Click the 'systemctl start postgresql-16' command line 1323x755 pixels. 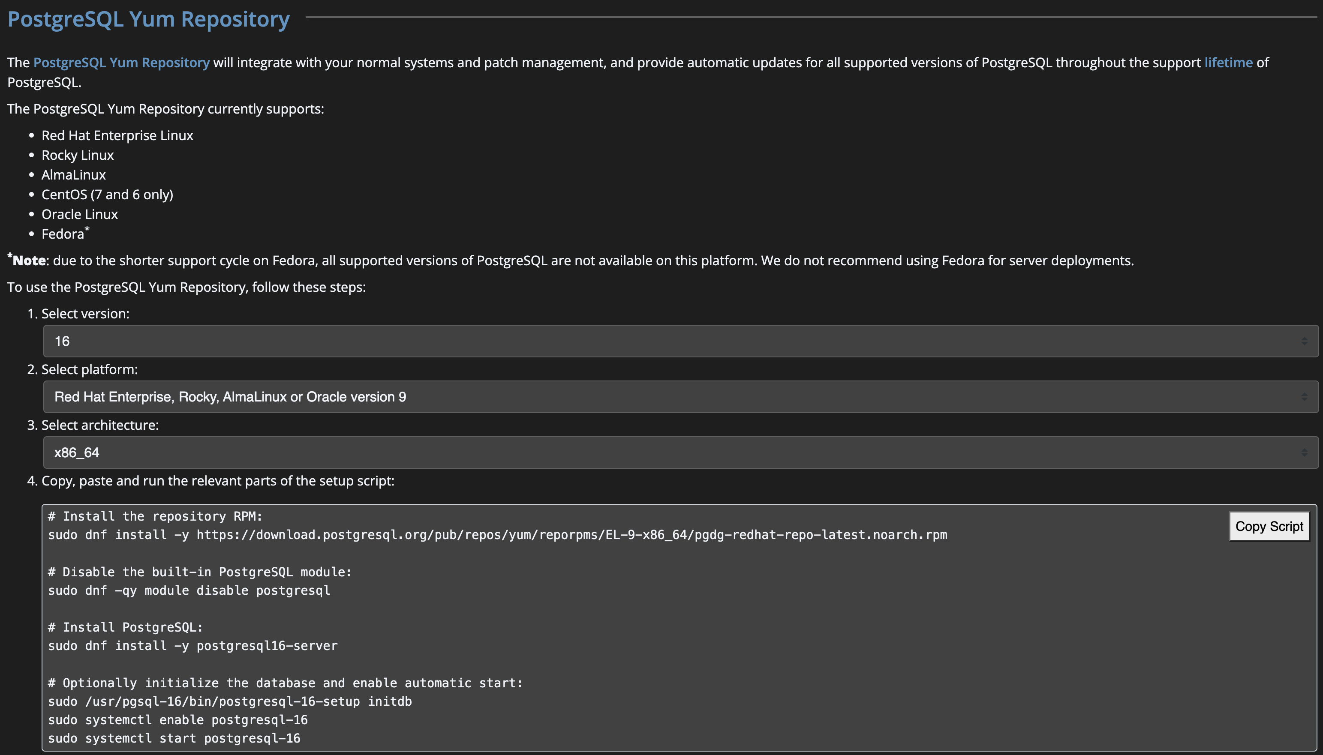click(174, 738)
